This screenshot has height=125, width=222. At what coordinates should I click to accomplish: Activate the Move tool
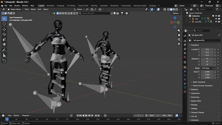click(4, 29)
